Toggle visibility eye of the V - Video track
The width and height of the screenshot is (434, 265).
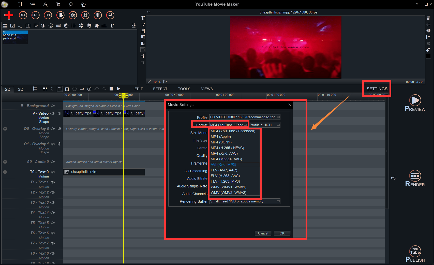[x=53, y=113]
